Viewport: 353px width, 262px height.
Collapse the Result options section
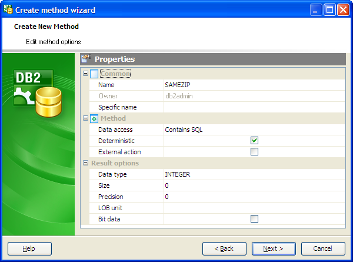(x=86, y=163)
